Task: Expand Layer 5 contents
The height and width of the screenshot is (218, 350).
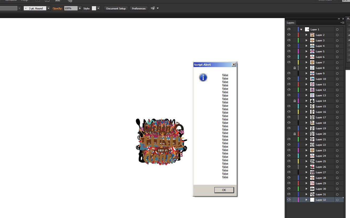Action: coord(306,52)
